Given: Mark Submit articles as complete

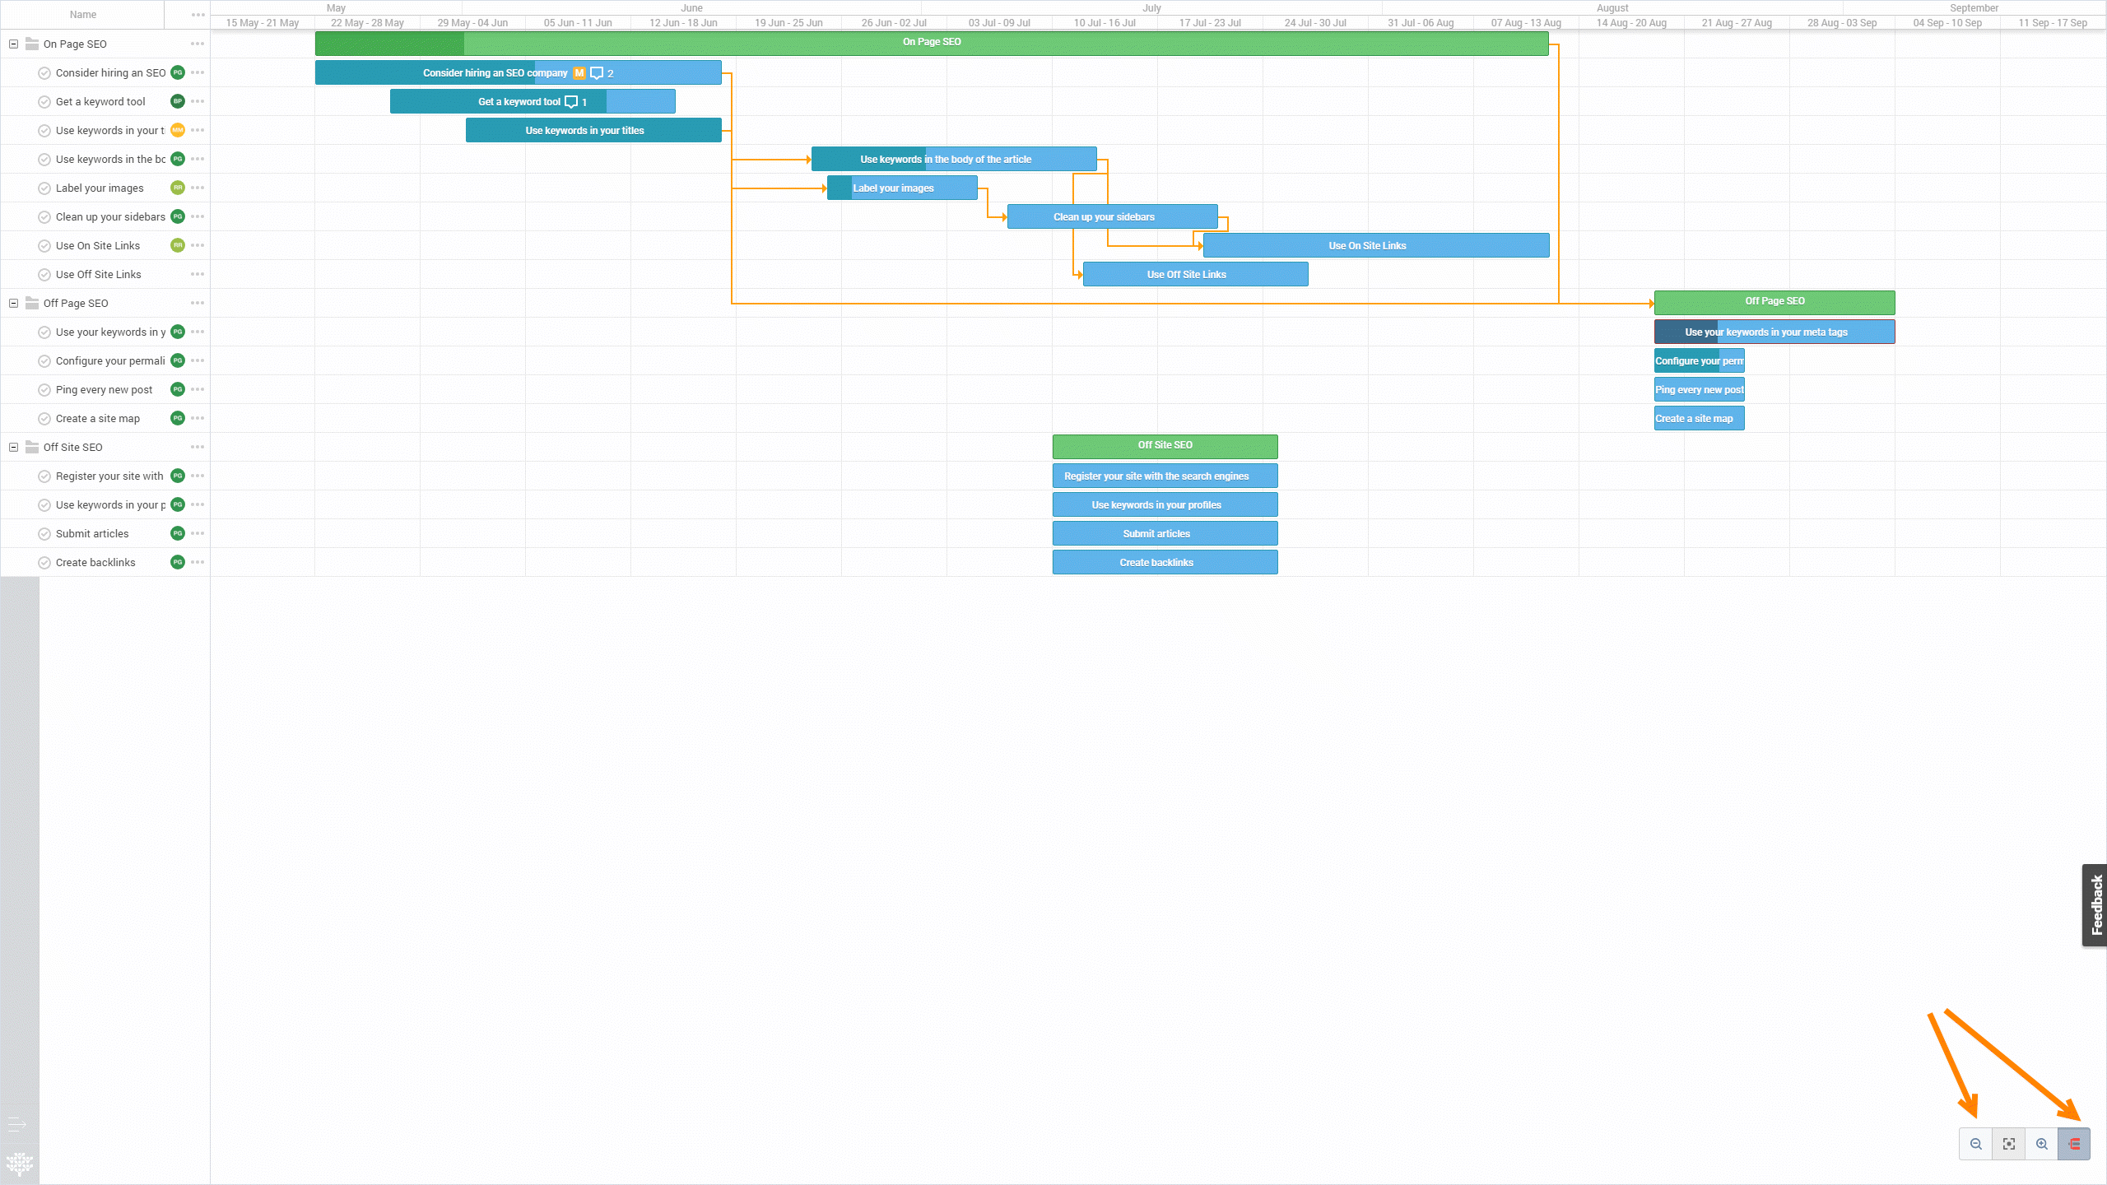Looking at the screenshot, I should tap(44, 533).
